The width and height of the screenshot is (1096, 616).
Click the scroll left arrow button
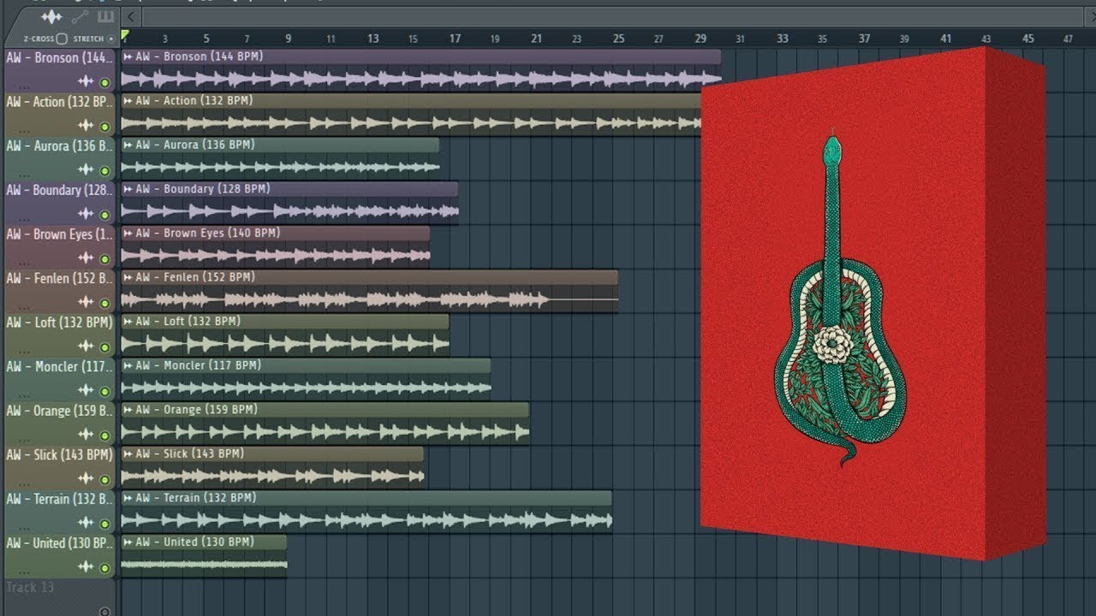tap(130, 16)
